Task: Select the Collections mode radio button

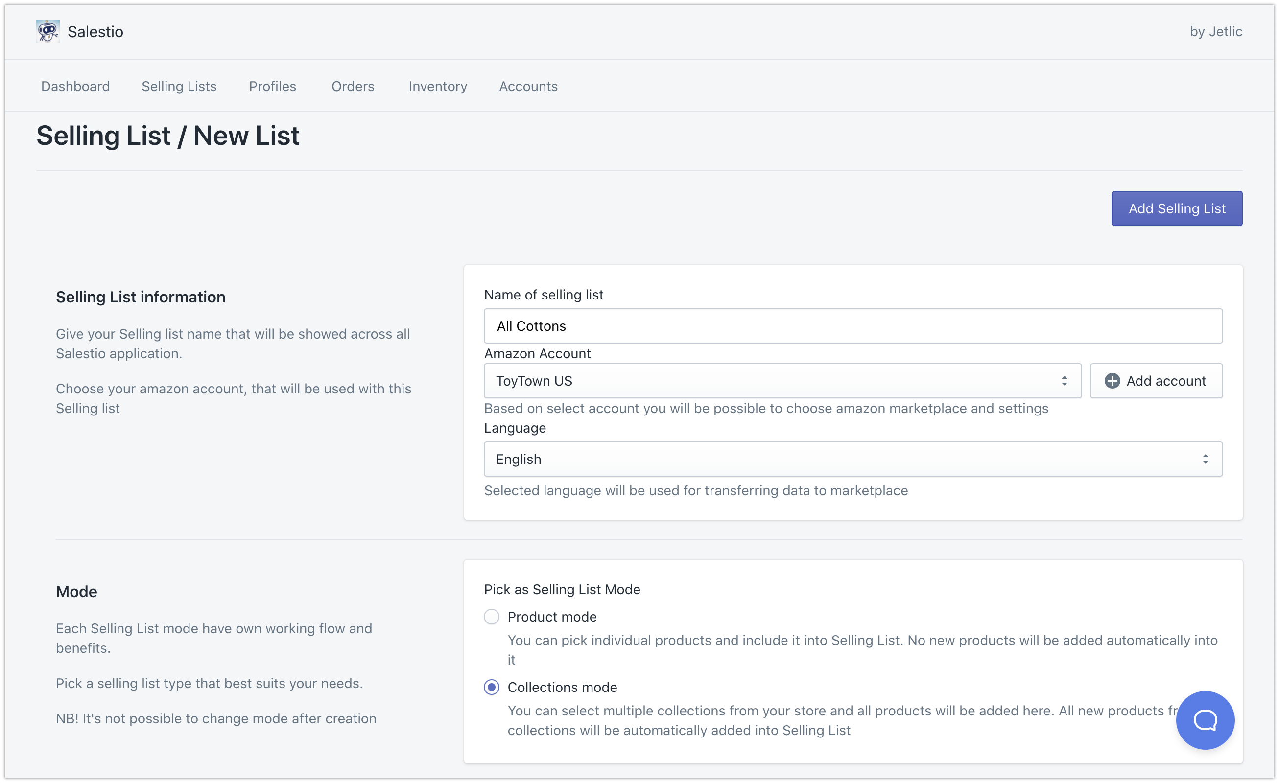Action: 491,687
